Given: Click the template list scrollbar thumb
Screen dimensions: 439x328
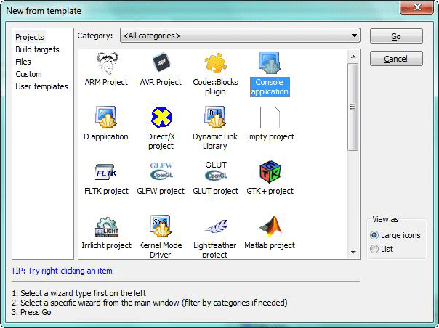Looking at the screenshot, I should click(x=353, y=107).
